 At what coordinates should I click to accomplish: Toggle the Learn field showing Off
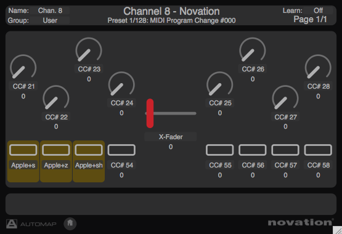pos(318,10)
